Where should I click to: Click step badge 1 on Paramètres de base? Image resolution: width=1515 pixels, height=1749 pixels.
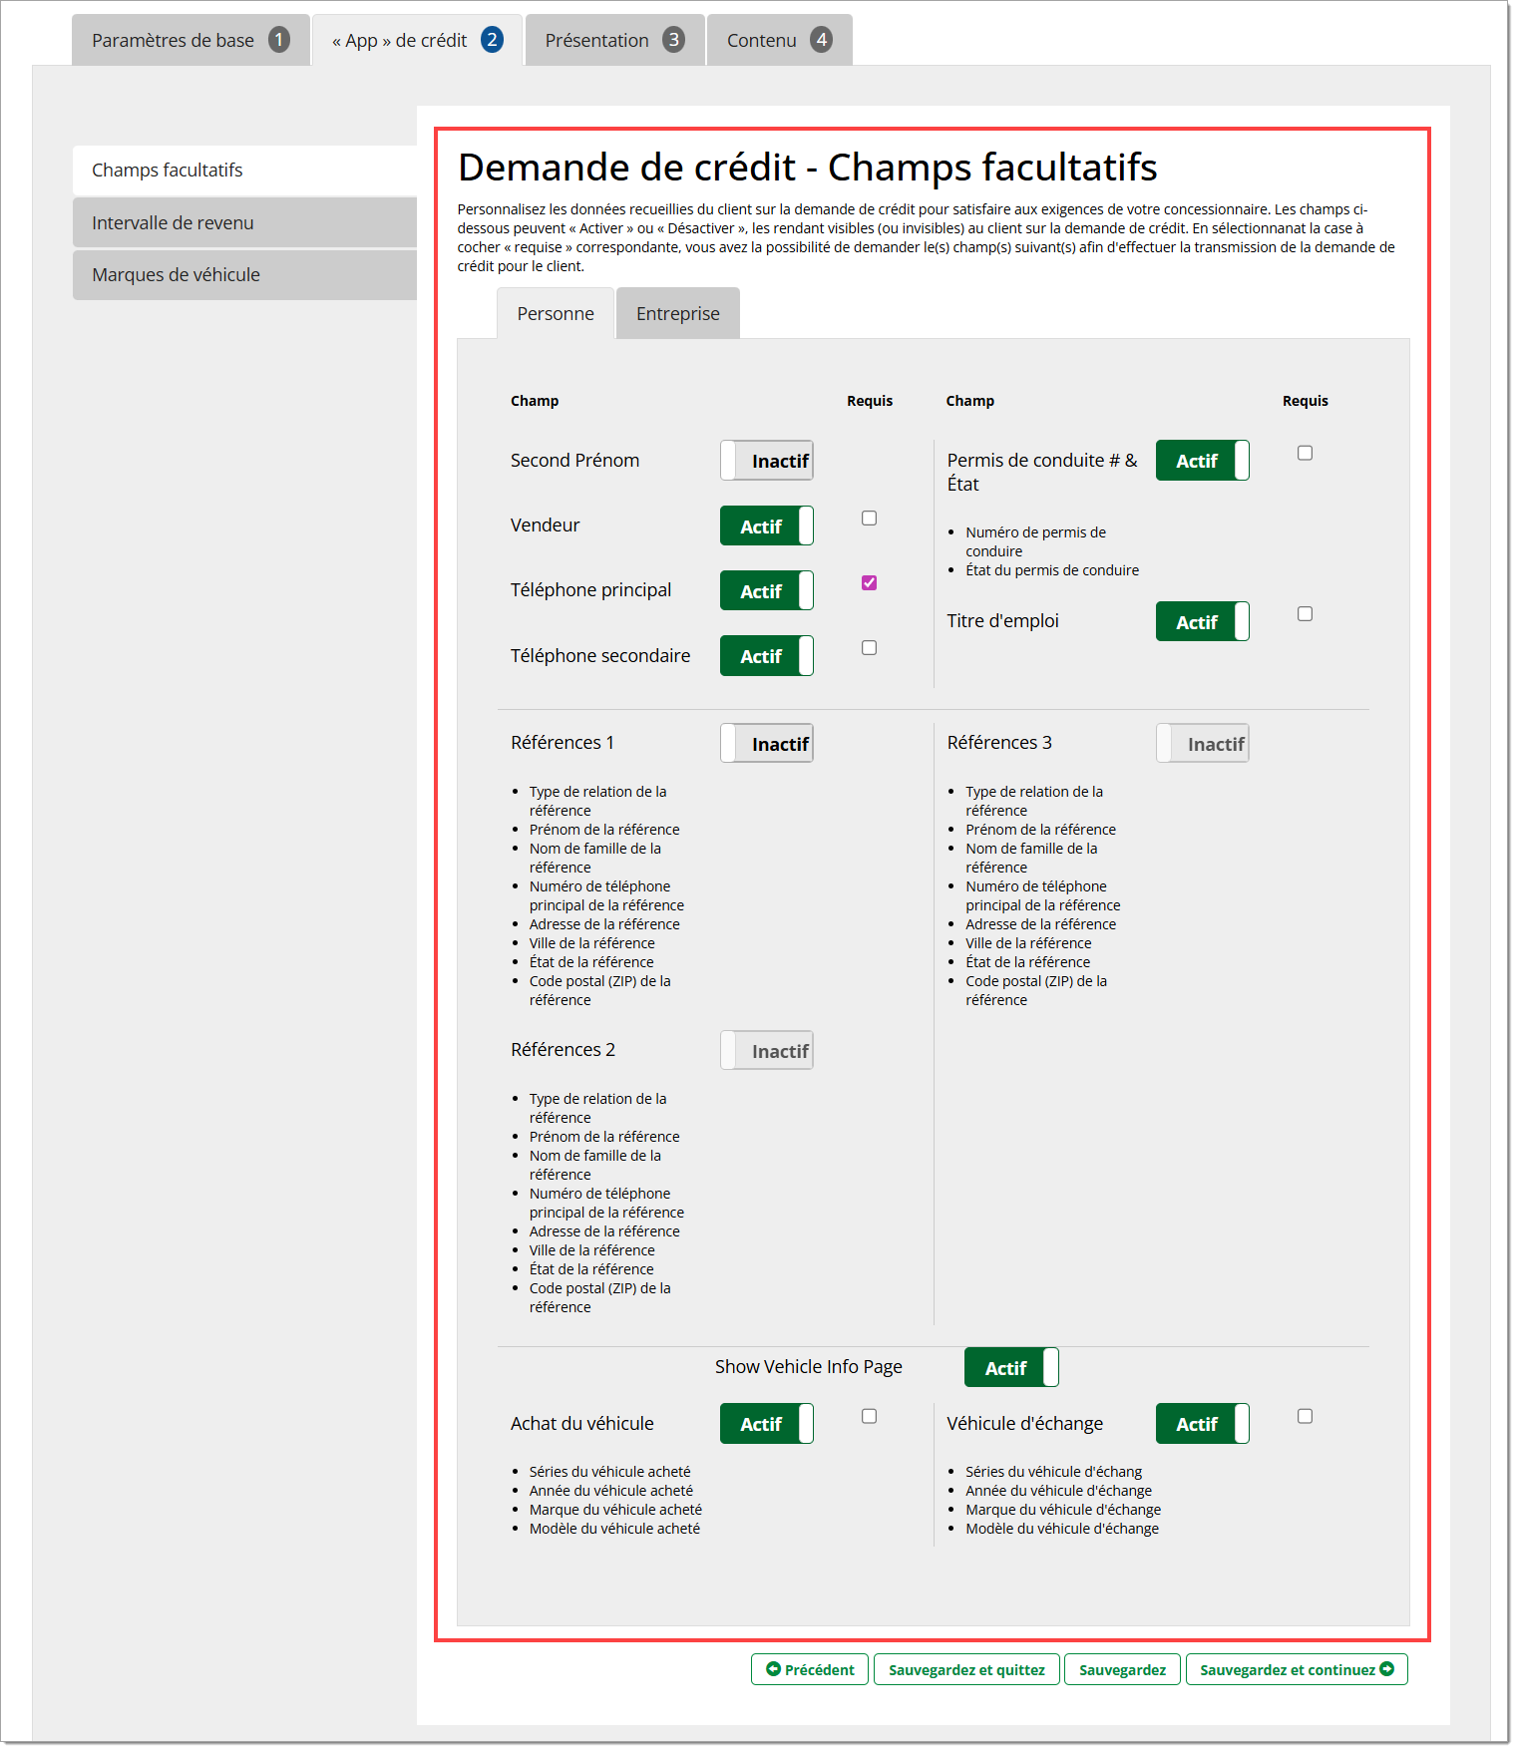coord(279,40)
